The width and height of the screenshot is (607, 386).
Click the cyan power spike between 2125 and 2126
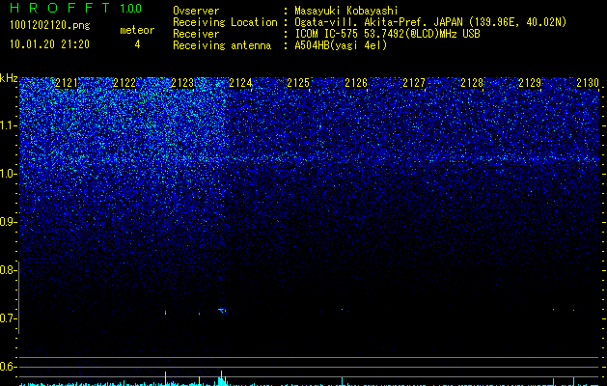[343, 380]
